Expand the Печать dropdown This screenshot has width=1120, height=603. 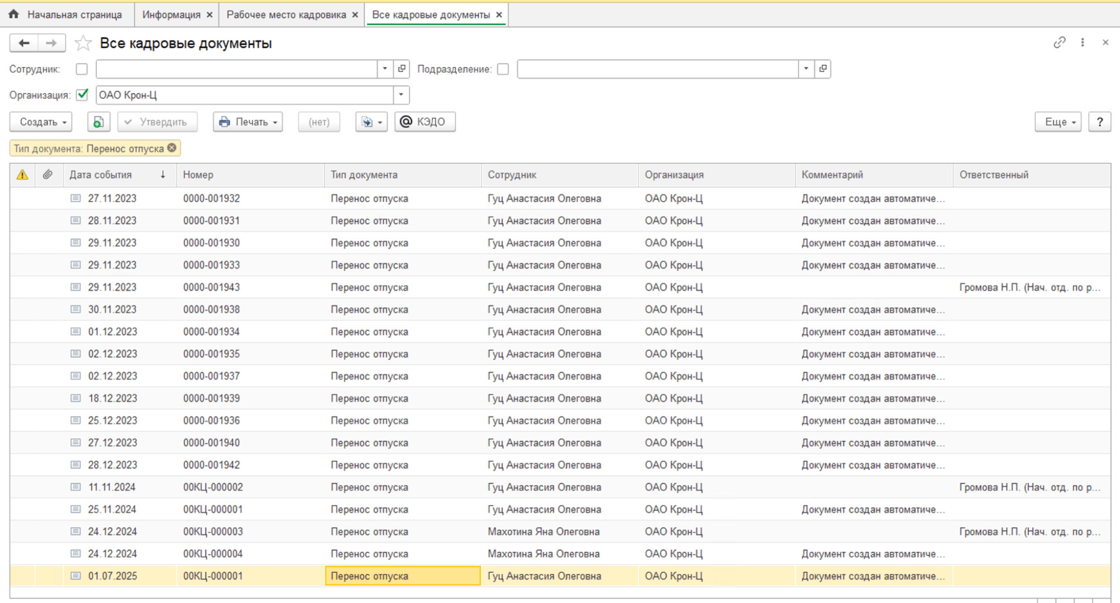[x=248, y=122]
